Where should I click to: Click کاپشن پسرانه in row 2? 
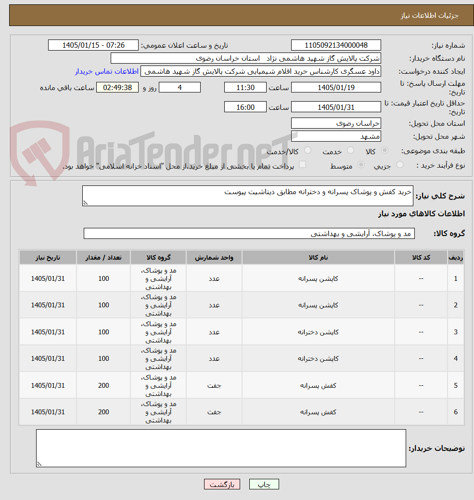point(318,305)
